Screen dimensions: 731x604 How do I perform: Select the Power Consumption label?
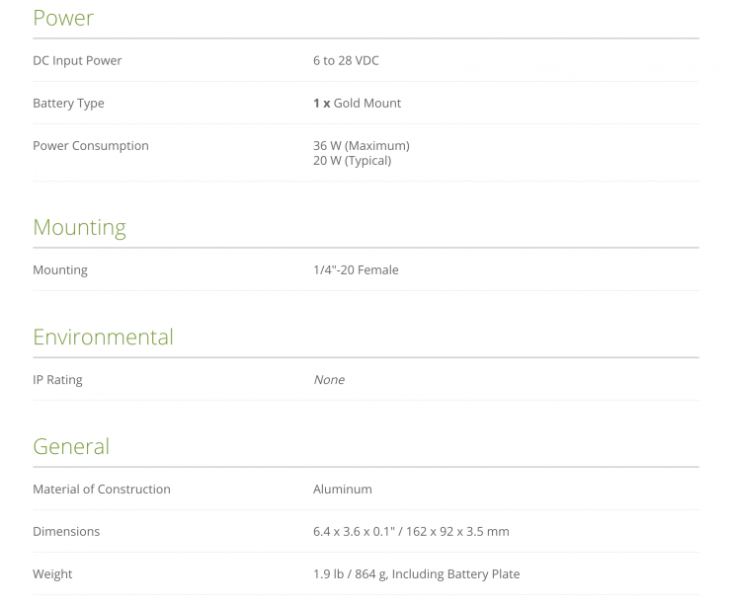click(91, 146)
